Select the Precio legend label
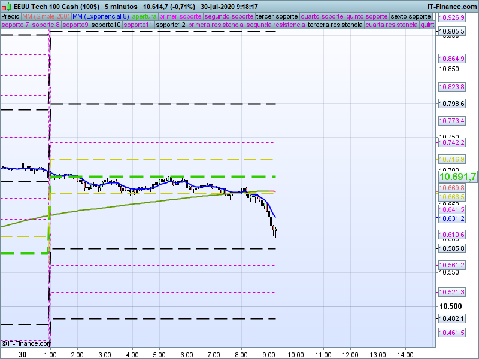This screenshot has width=479, height=359. (x=11, y=16)
